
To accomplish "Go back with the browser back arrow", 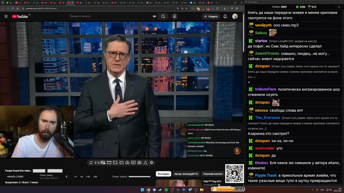I will coord(2,8).
